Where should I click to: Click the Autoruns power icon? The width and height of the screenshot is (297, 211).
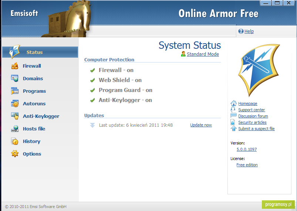tap(14, 103)
